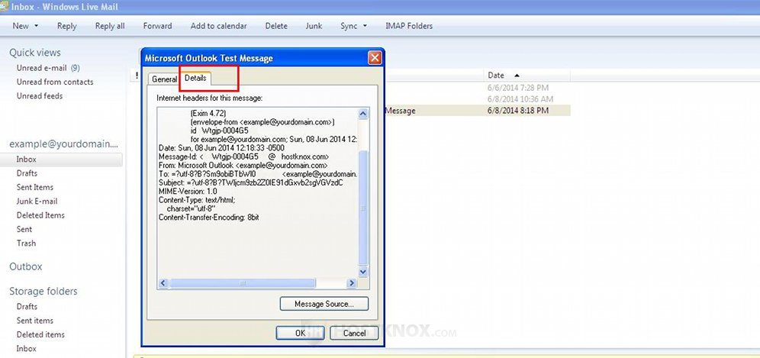Sort messages by the Date column header
760x358 pixels.
pyautogui.click(x=527, y=76)
